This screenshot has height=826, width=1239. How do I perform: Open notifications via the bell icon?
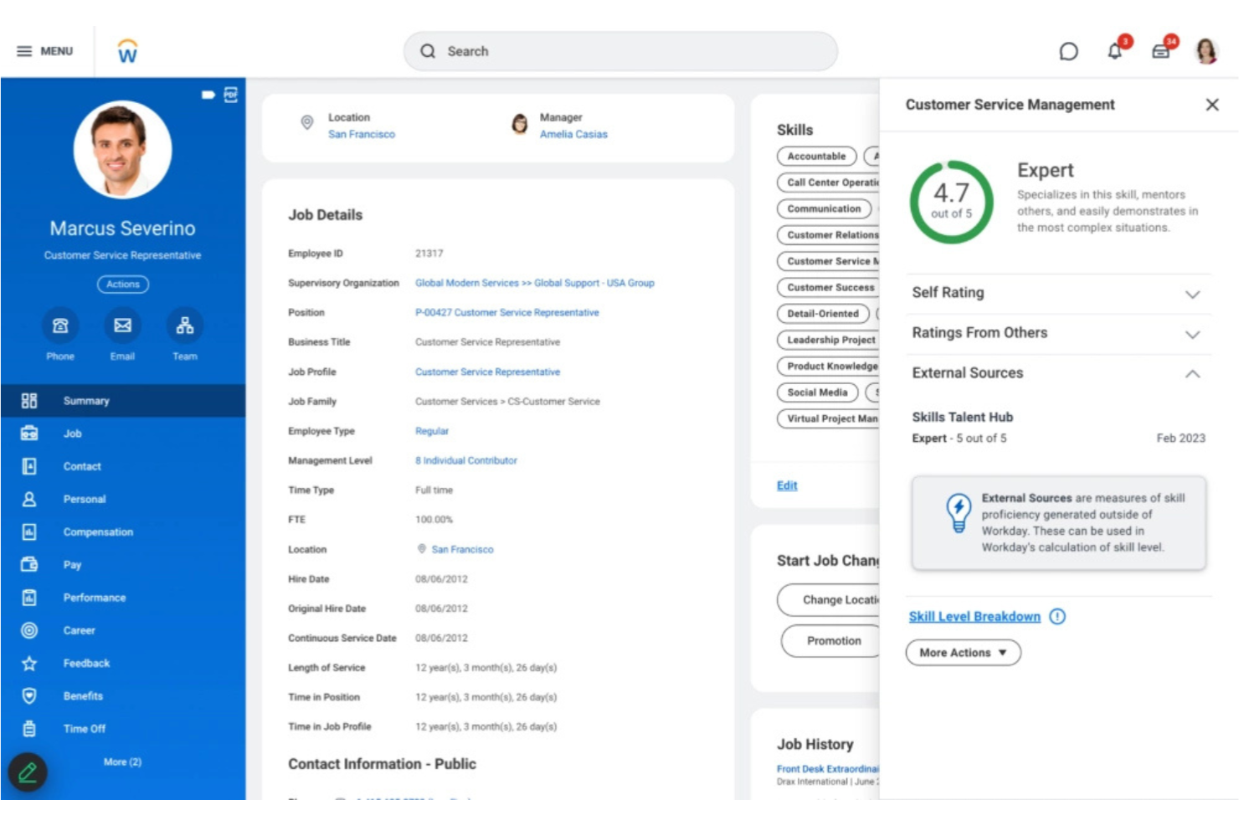coord(1114,50)
